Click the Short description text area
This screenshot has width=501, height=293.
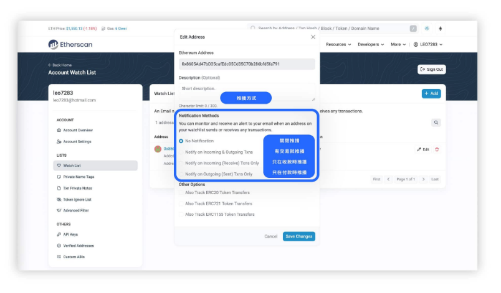click(247, 92)
